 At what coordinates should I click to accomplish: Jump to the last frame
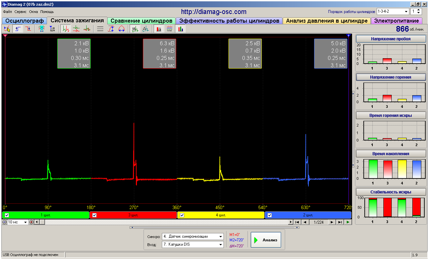tap(340, 222)
